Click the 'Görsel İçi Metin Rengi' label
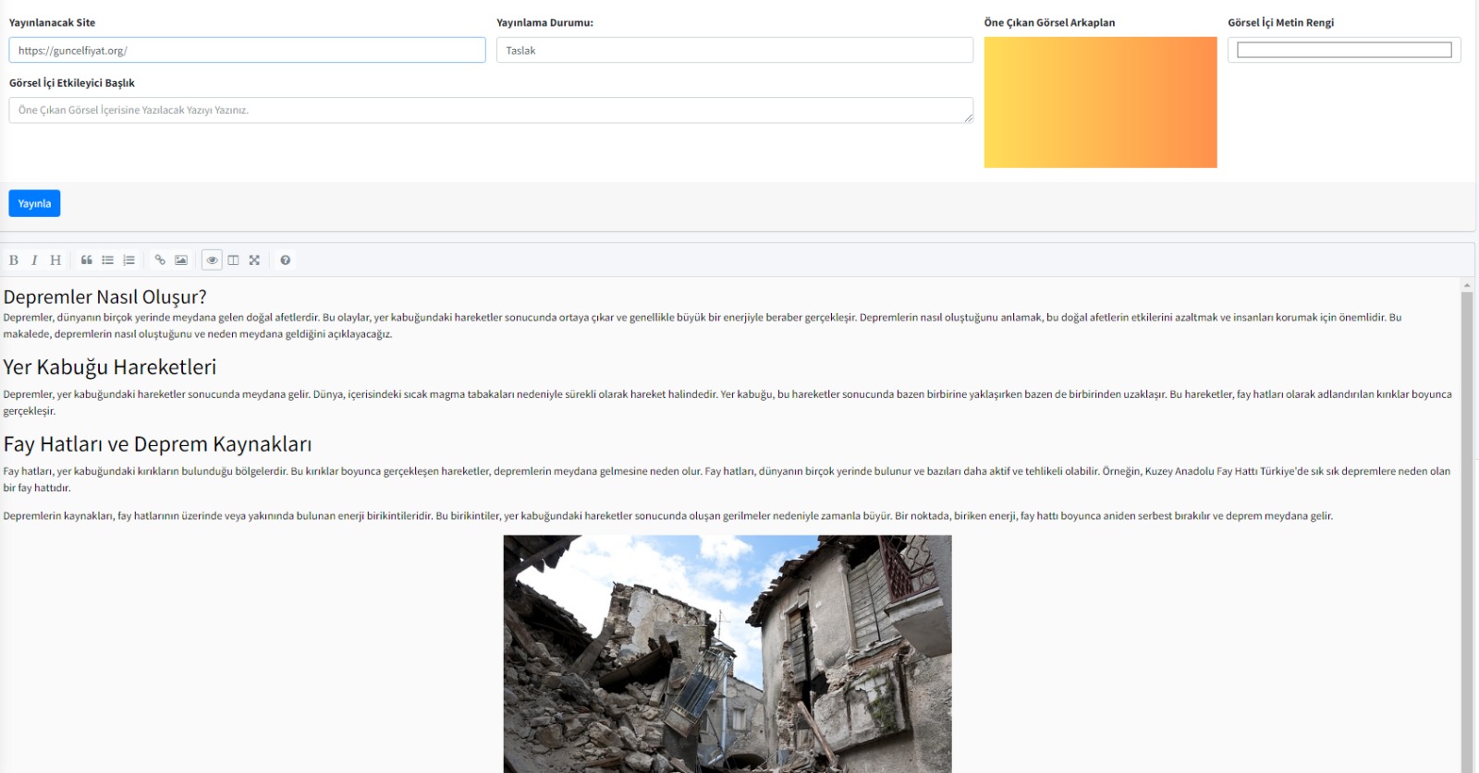 pos(1280,22)
